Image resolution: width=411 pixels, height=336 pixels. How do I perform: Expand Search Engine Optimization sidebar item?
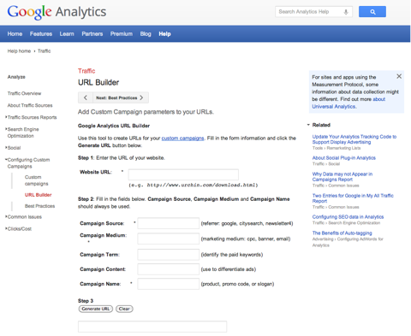(6, 129)
